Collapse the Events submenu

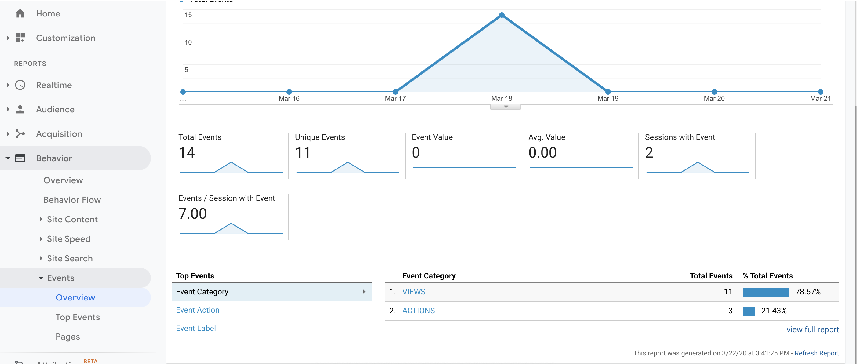41,278
